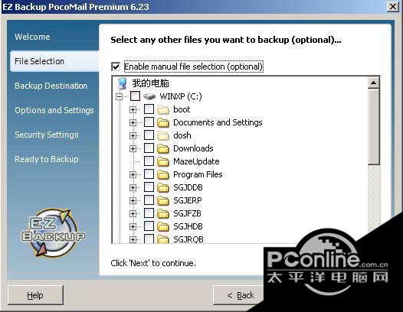Select the dosh folder label
Image resolution: width=403 pixels, height=312 pixels.
182,135
